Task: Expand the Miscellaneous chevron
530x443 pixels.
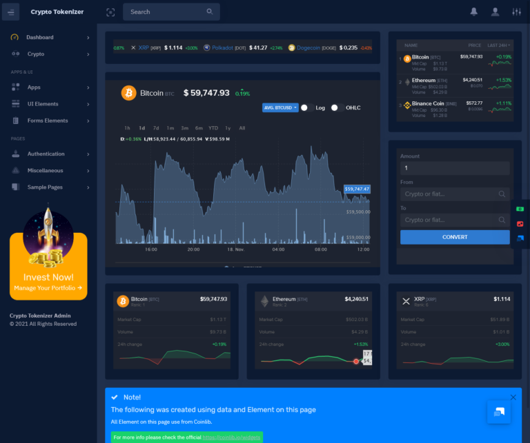Action: (x=88, y=171)
